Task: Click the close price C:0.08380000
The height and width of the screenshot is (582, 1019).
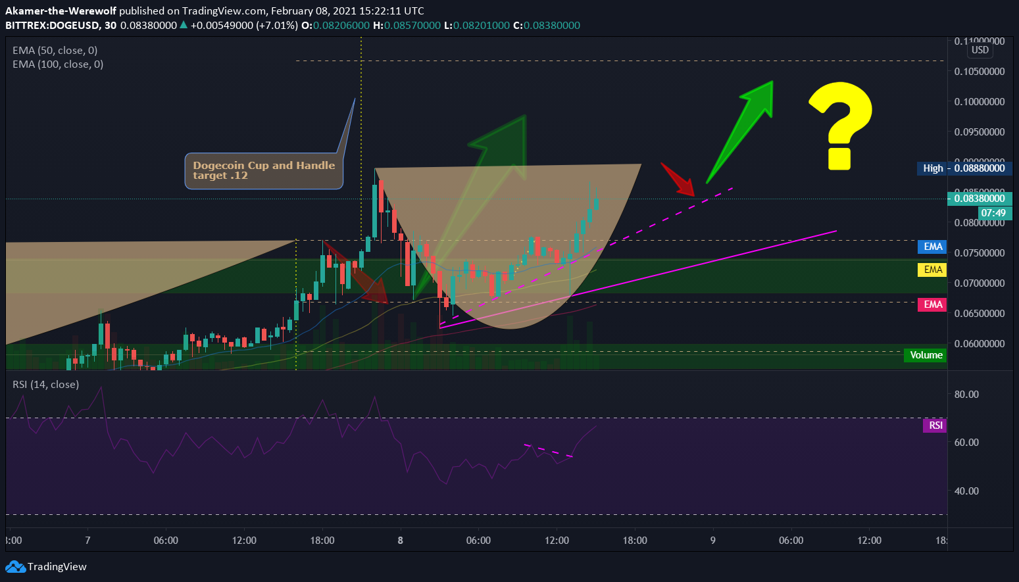Action: [547, 25]
